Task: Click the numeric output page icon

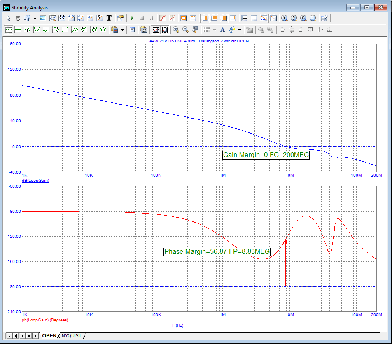Action: point(132,30)
